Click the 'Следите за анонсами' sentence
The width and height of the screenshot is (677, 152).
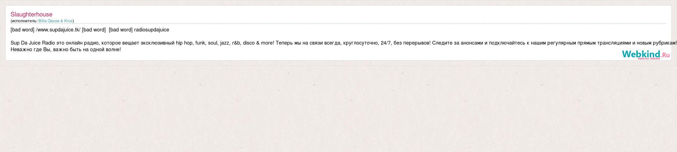[457, 43]
